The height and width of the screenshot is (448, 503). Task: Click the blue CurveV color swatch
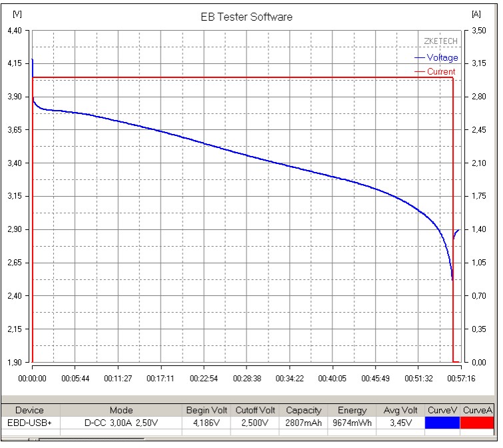click(442, 423)
